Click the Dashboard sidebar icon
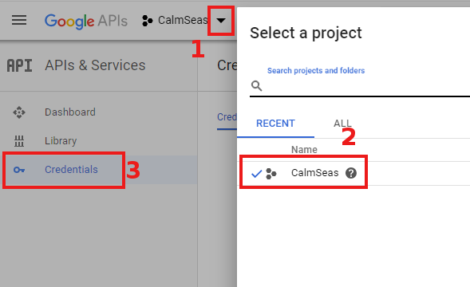This screenshot has width=470, height=287. click(x=19, y=112)
